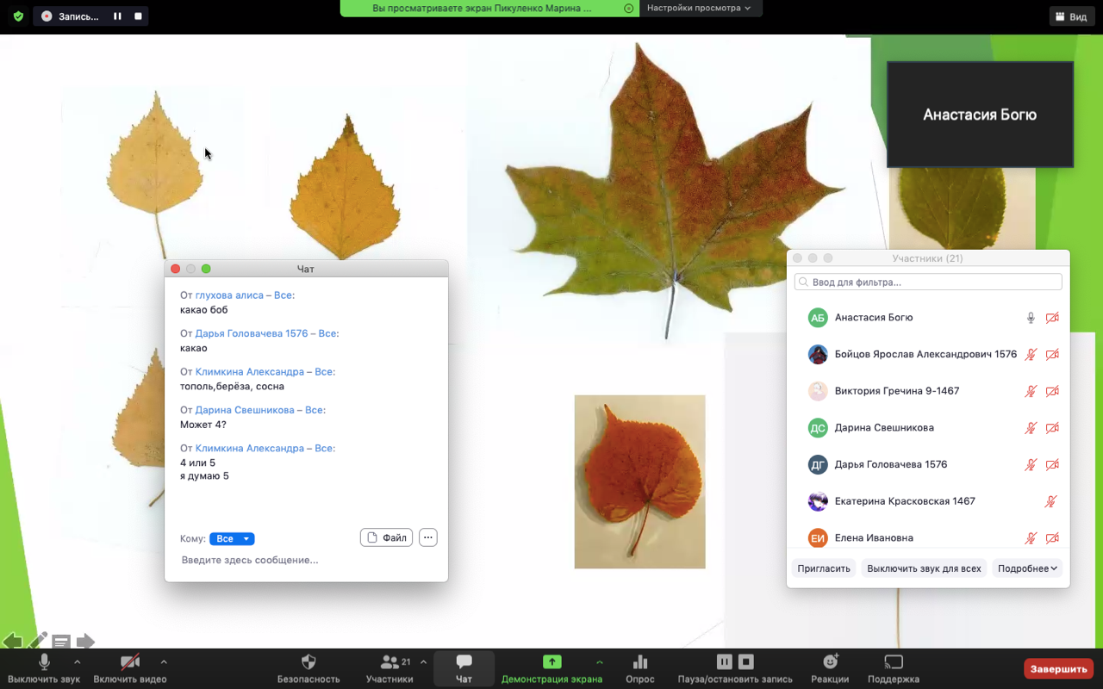
Task: Click sender name 'глухова алиса' in chat
Action: point(229,295)
